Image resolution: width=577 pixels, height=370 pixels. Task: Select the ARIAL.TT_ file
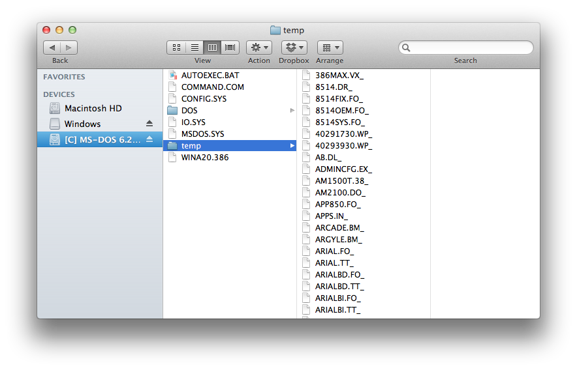(x=364, y=263)
